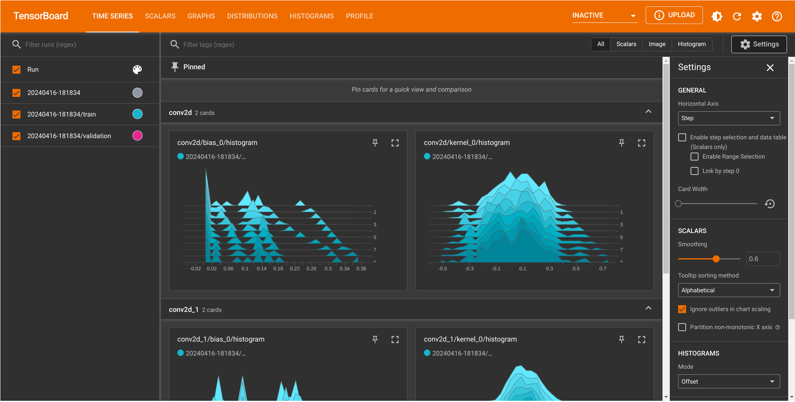Image resolution: width=795 pixels, height=402 pixels.
Task: Pin the conv2d/kernel_0/histogram card
Action: coord(622,143)
